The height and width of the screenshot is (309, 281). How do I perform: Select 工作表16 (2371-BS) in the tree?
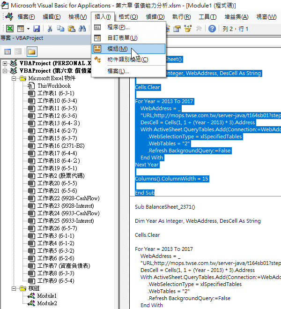(61, 146)
